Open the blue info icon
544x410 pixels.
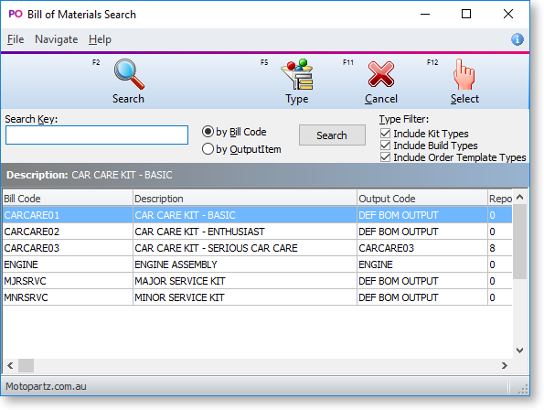(x=517, y=39)
